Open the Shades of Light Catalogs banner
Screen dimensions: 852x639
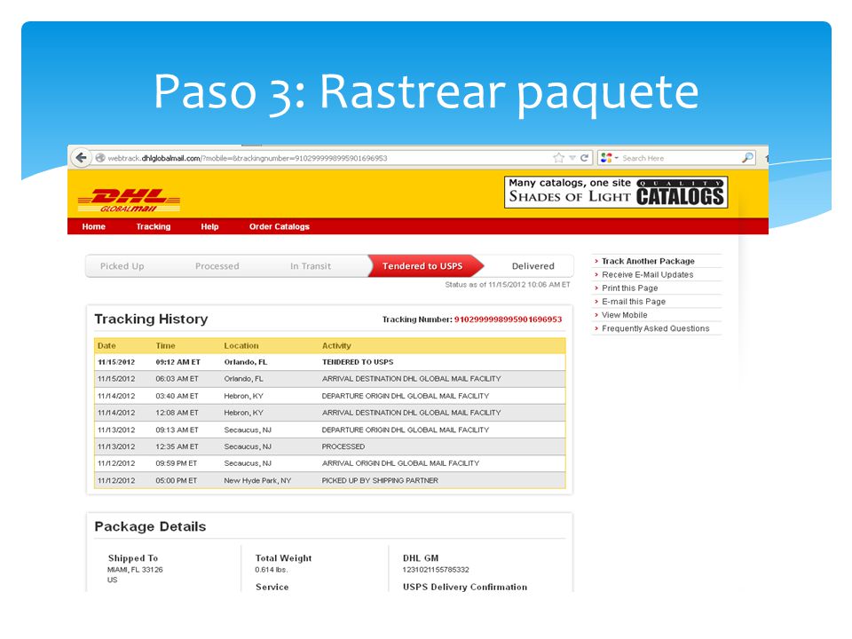point(616,192)
